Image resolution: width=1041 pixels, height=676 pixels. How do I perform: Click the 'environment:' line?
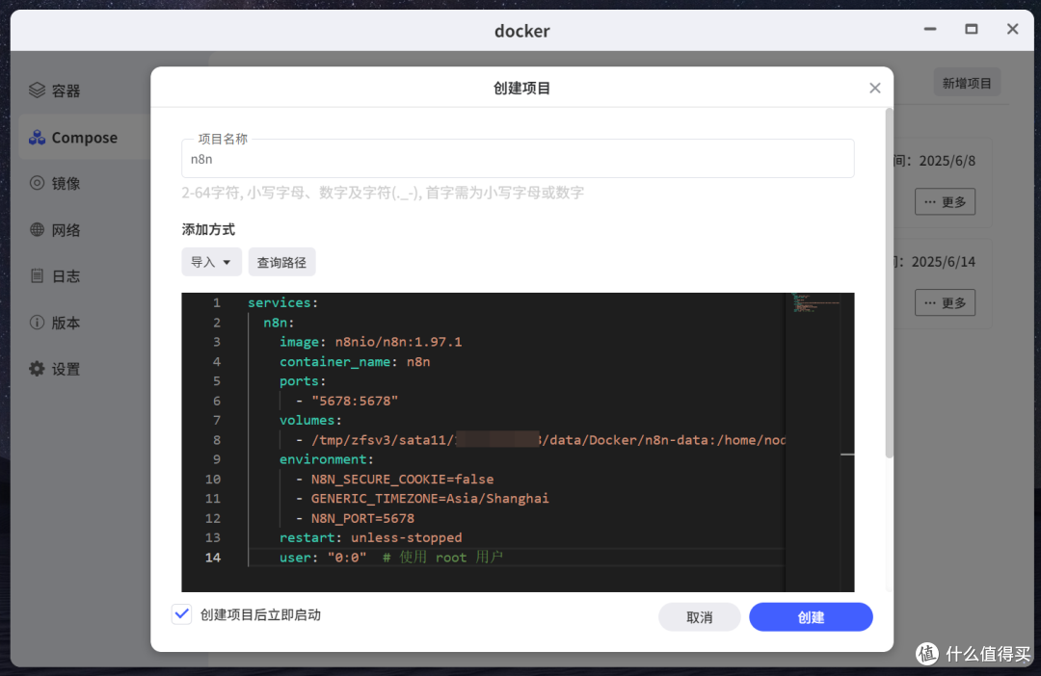pyautogui.click(x=326, y=459)
